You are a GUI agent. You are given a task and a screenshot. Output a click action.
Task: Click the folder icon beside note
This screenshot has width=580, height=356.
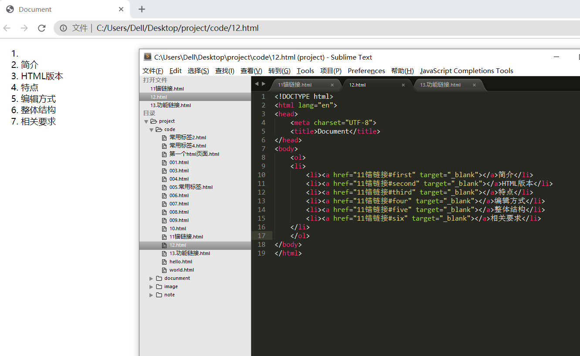coord(159,295)
